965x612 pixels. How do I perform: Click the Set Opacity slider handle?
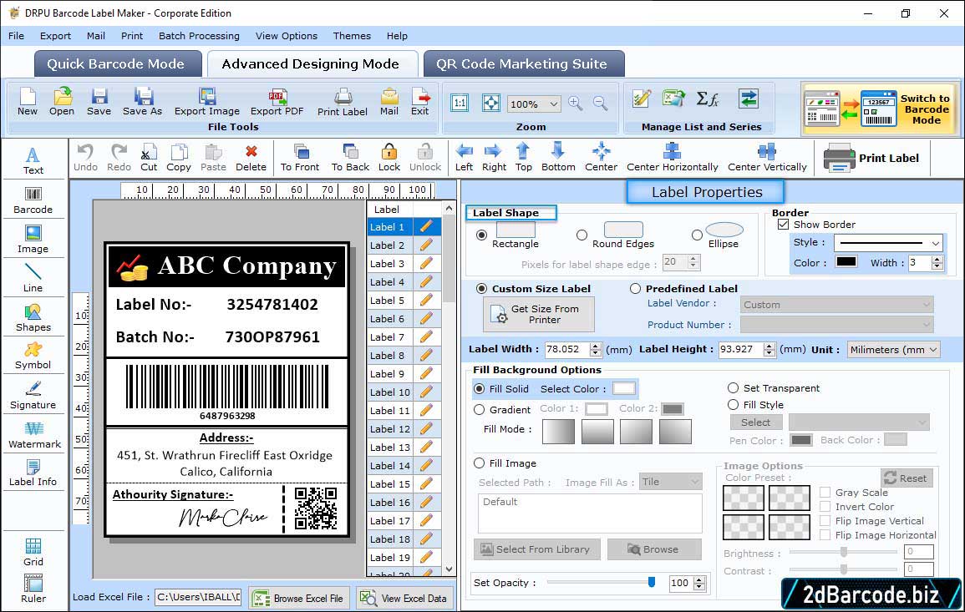pos(652,581)
